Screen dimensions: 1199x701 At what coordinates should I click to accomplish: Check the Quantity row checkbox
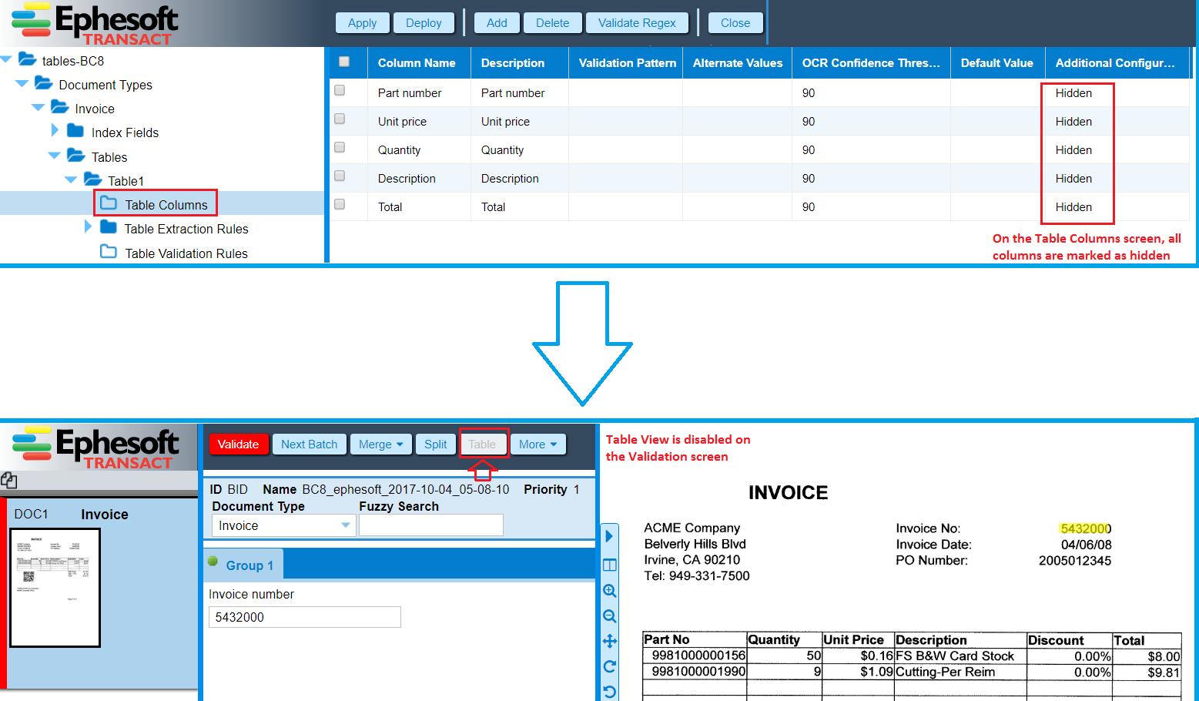[340, 147]
